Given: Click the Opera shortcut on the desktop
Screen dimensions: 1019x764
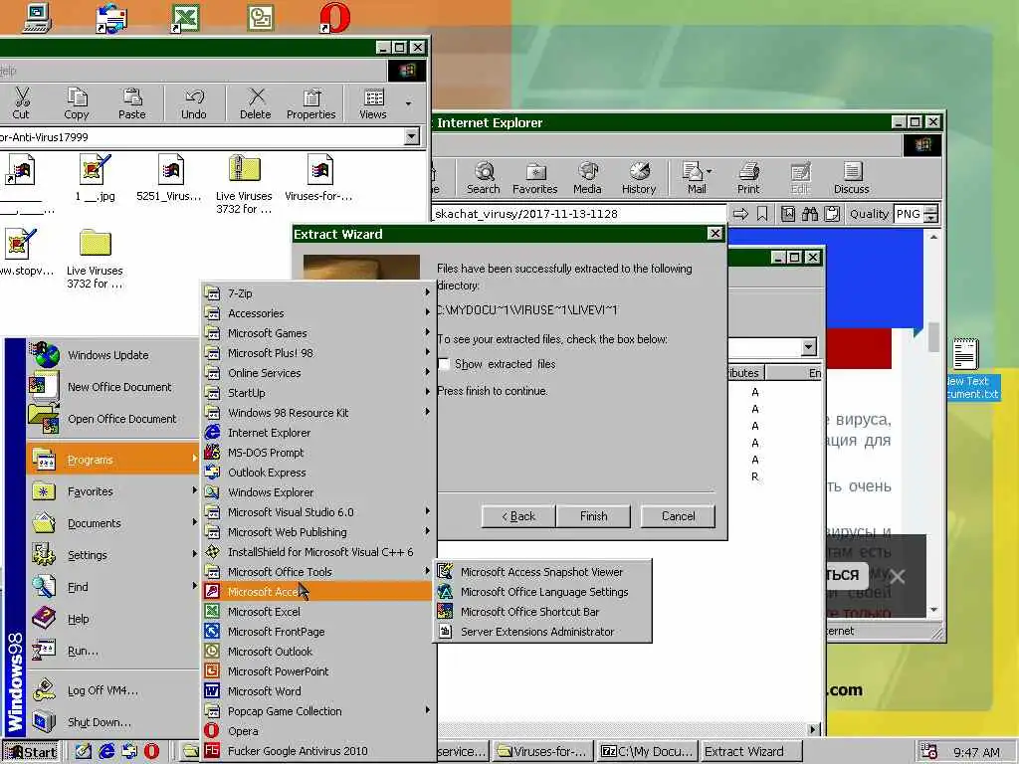Looking at the screenshot, I should click(334, 17).
